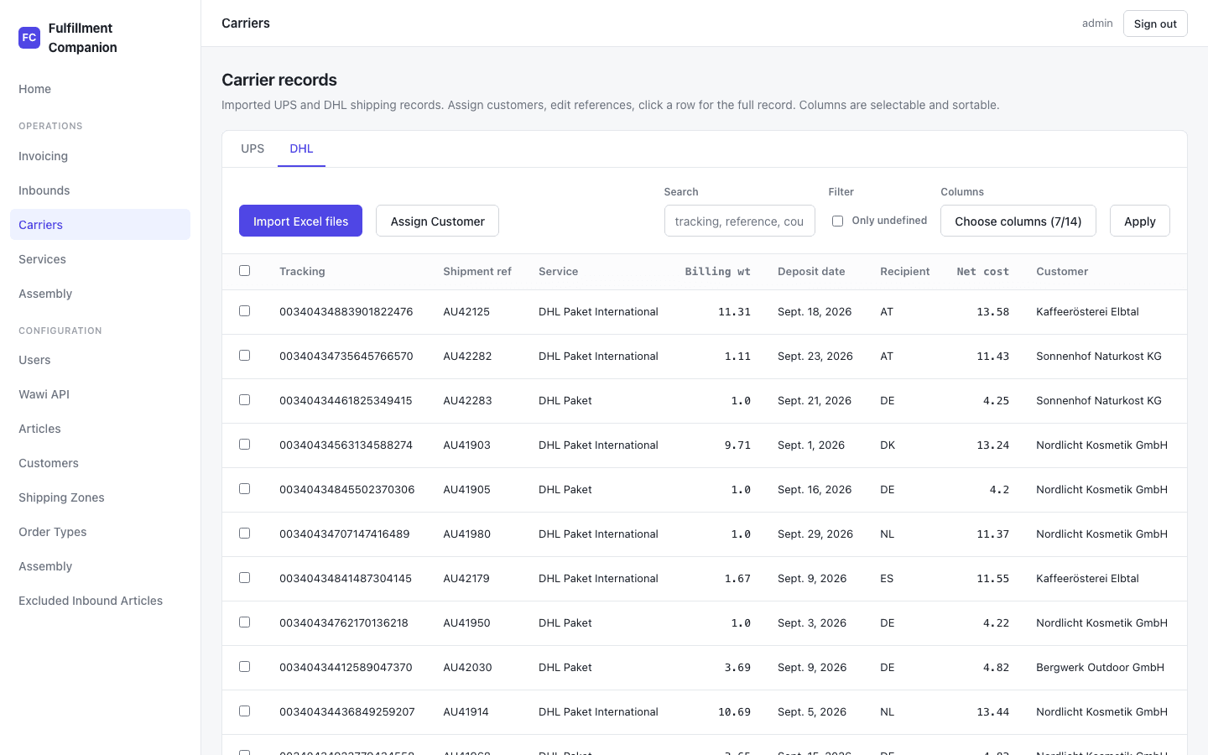
Task: Click the FC logo icon
Action: click(29, 38)
